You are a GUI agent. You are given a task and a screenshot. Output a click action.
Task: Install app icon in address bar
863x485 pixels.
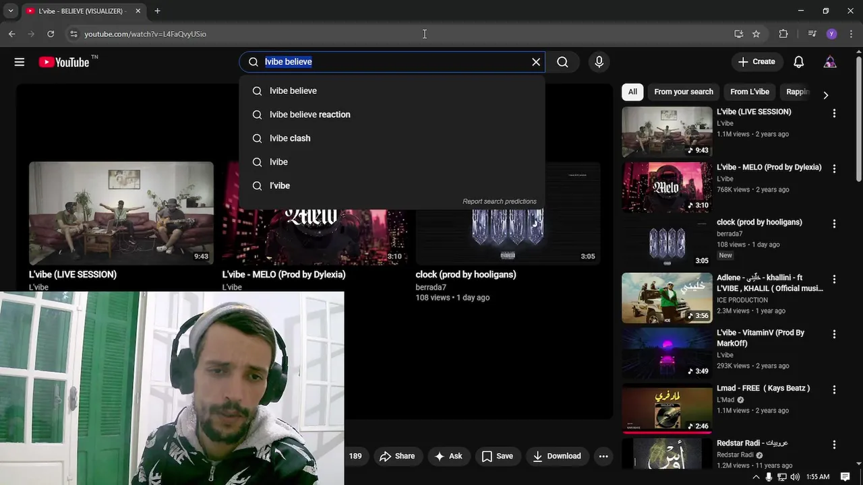[739, 34]
